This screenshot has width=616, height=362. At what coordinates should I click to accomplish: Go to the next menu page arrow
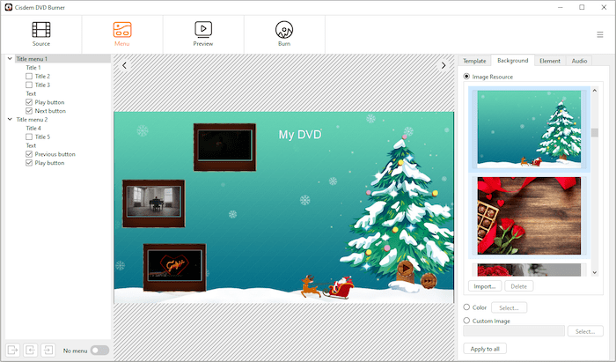point(444,65)
